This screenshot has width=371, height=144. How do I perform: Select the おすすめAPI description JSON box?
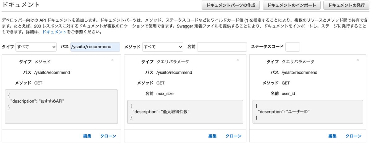click(62, 107)
